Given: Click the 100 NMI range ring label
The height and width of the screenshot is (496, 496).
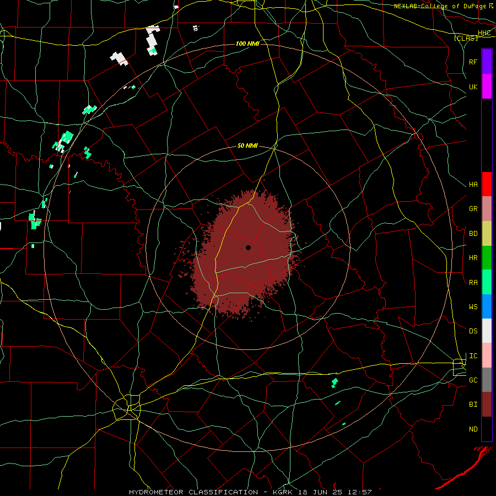Looking at the screenshot, I should pyautogui.click(x=247, y=44).
